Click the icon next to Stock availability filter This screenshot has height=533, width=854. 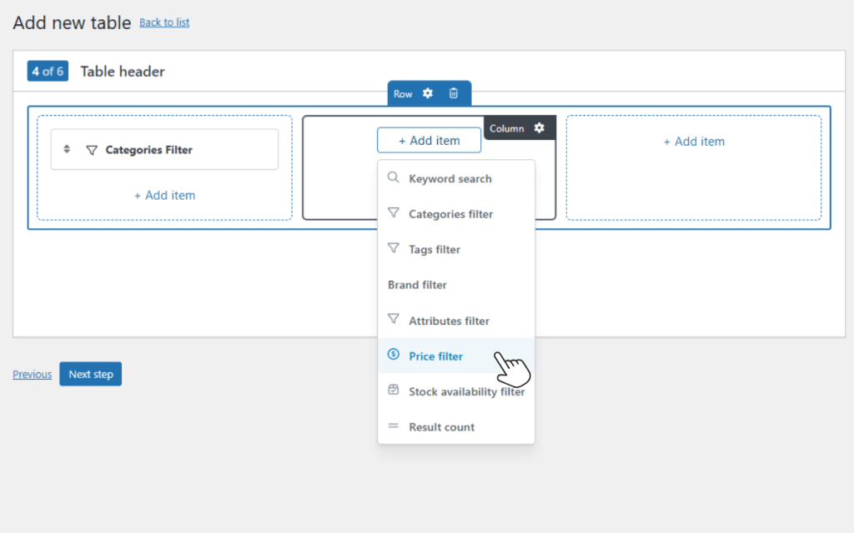[x=393, y=390]
